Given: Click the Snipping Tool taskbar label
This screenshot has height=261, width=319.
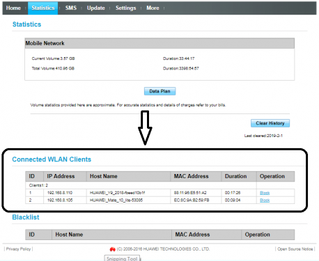Looking at the screenshot, I should click(x=122, y=258).
